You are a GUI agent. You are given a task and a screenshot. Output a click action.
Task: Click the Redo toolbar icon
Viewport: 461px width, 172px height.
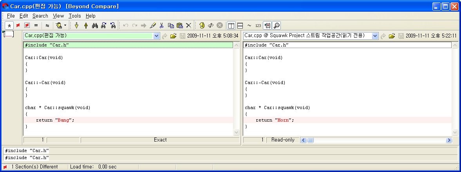135,25
